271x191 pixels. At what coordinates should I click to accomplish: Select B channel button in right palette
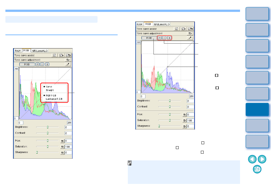coord(169,38)
